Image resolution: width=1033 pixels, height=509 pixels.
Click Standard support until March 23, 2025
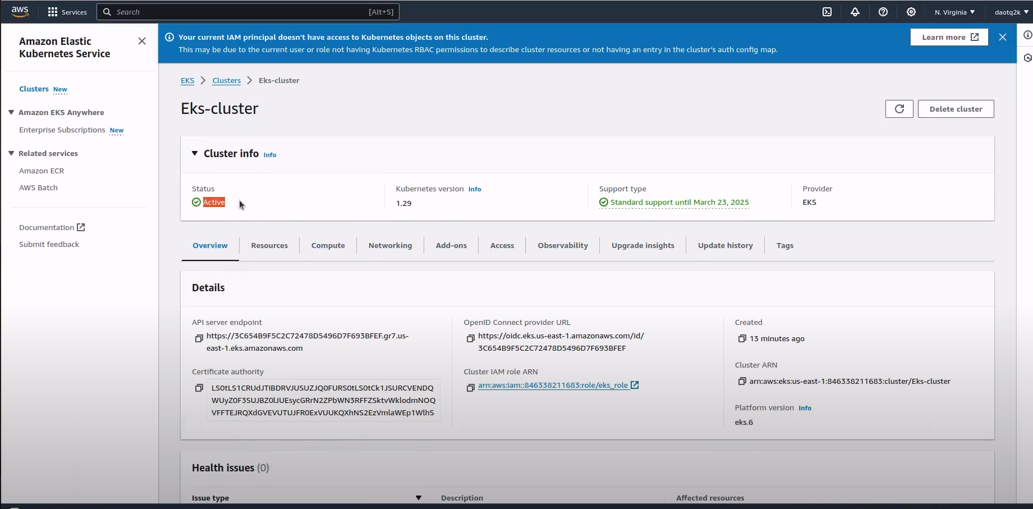click(x=674, y=202)
